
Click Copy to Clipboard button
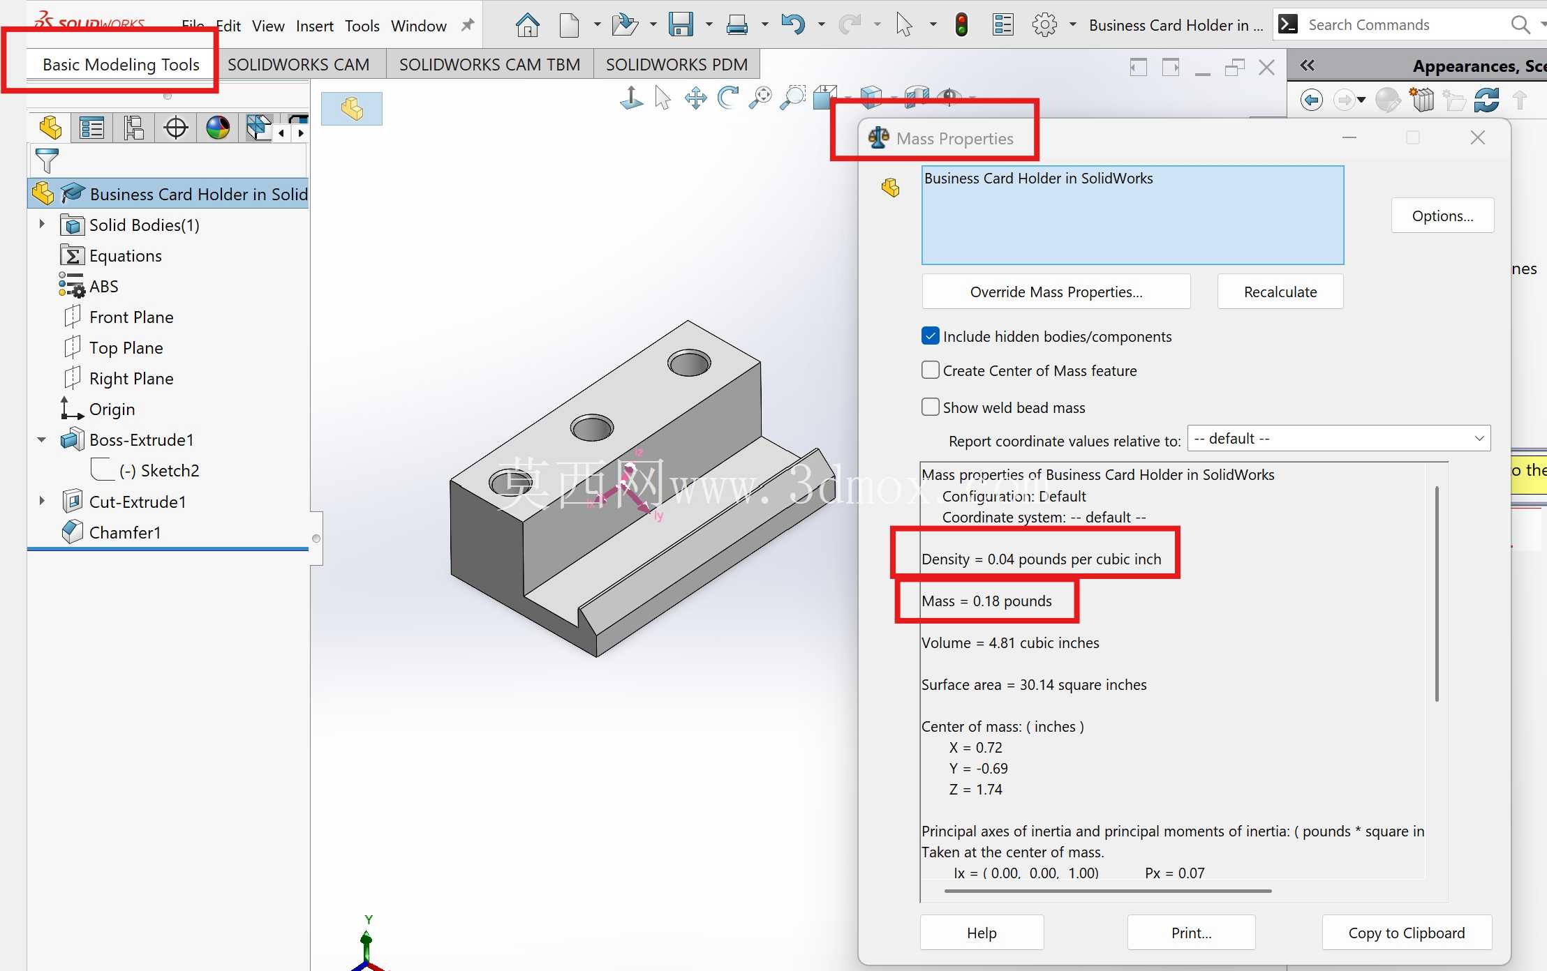click(x=1407, y=933)
